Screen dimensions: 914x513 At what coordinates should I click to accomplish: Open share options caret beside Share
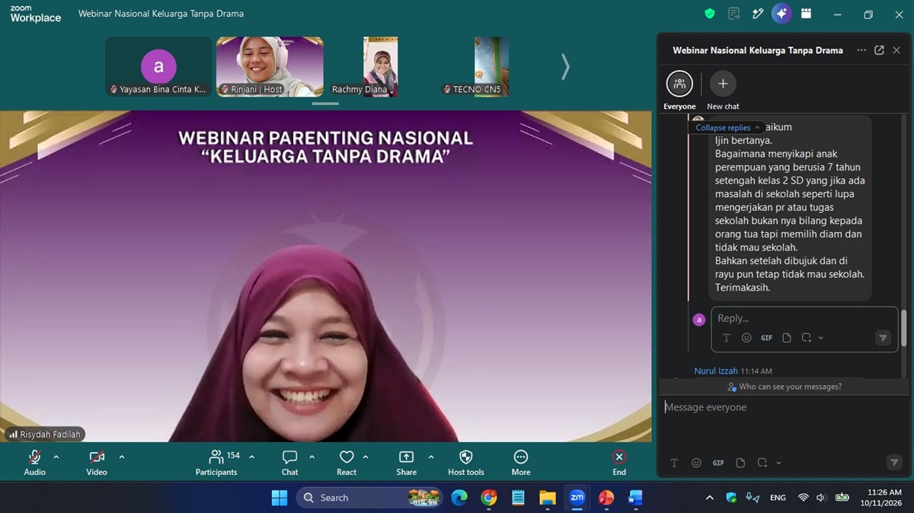[x=431, y=457]
